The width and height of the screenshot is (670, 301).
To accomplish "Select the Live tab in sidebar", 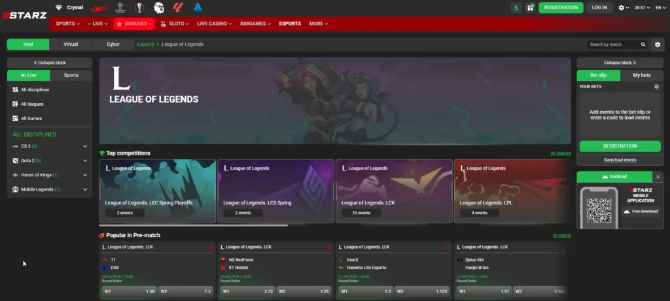I will [x=29, y=76].
